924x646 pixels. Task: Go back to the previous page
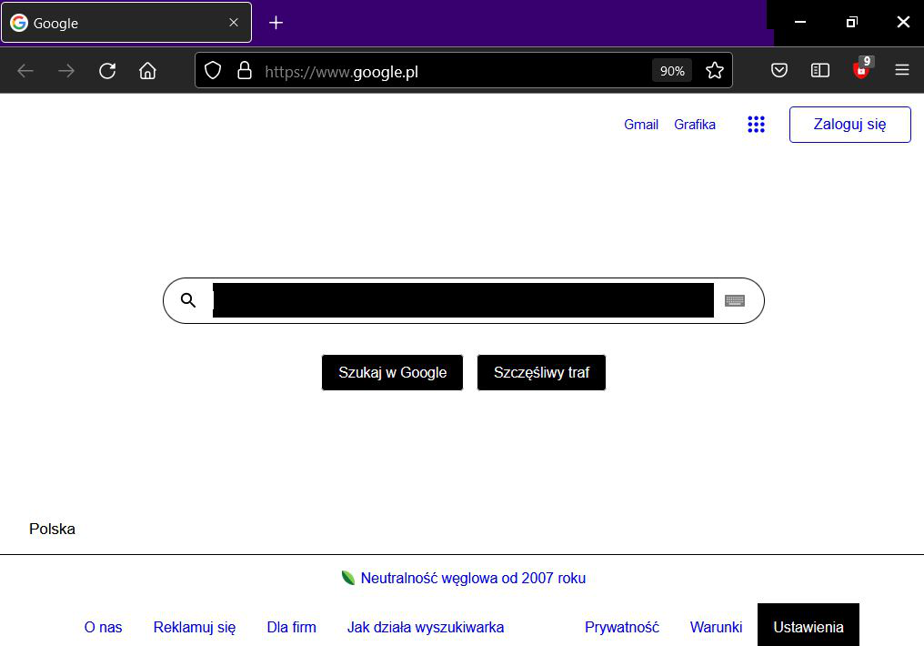click(25, 71)
